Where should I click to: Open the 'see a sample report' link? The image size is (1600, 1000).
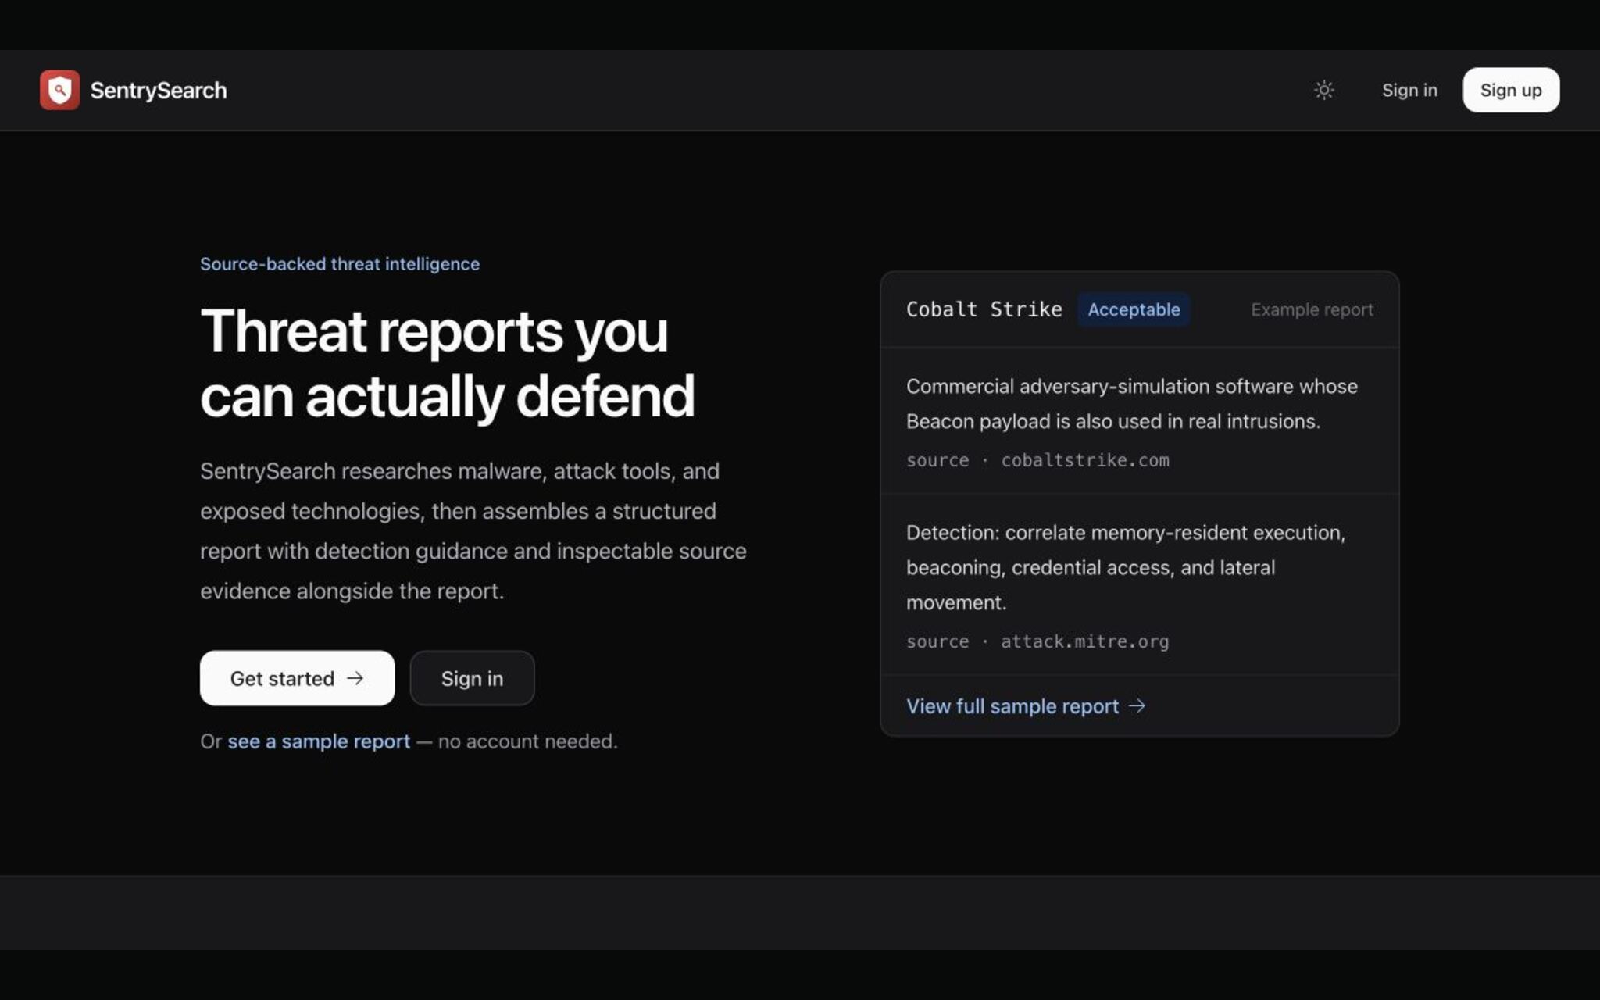(319, 741)
